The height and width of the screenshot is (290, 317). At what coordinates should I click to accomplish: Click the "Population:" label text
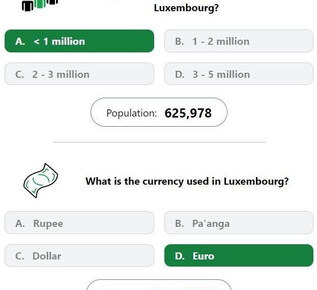click(x=131, y=113)
